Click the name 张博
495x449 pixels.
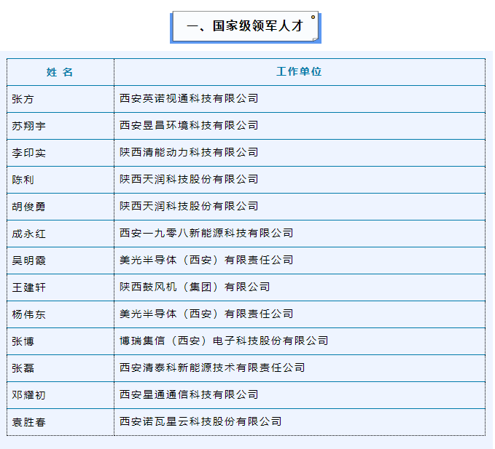point(23,341)
